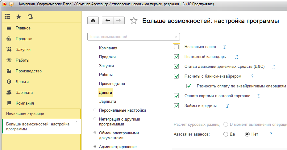
Task: Uncheck Платежный календарь option
Action: click(177, 57)
